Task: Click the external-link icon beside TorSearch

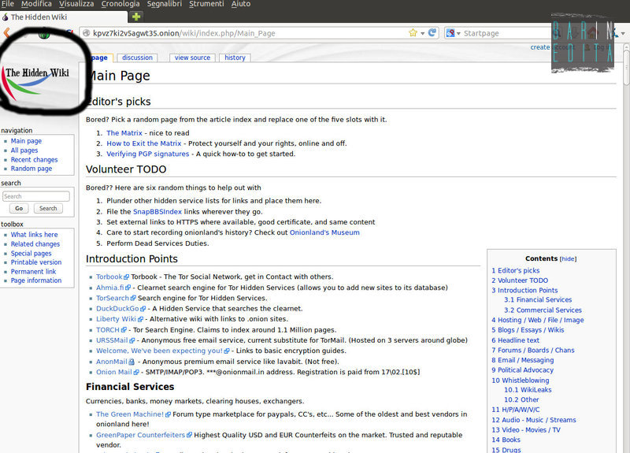Action: coord(133,299)
